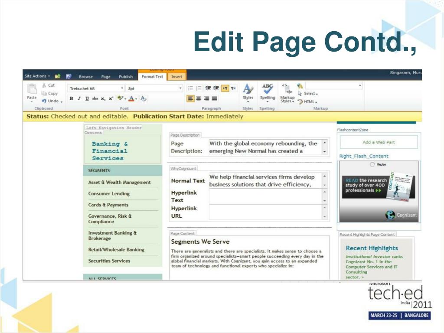
Task: Open the highlight color dropdown arrow
Action: tap(125, 99)
